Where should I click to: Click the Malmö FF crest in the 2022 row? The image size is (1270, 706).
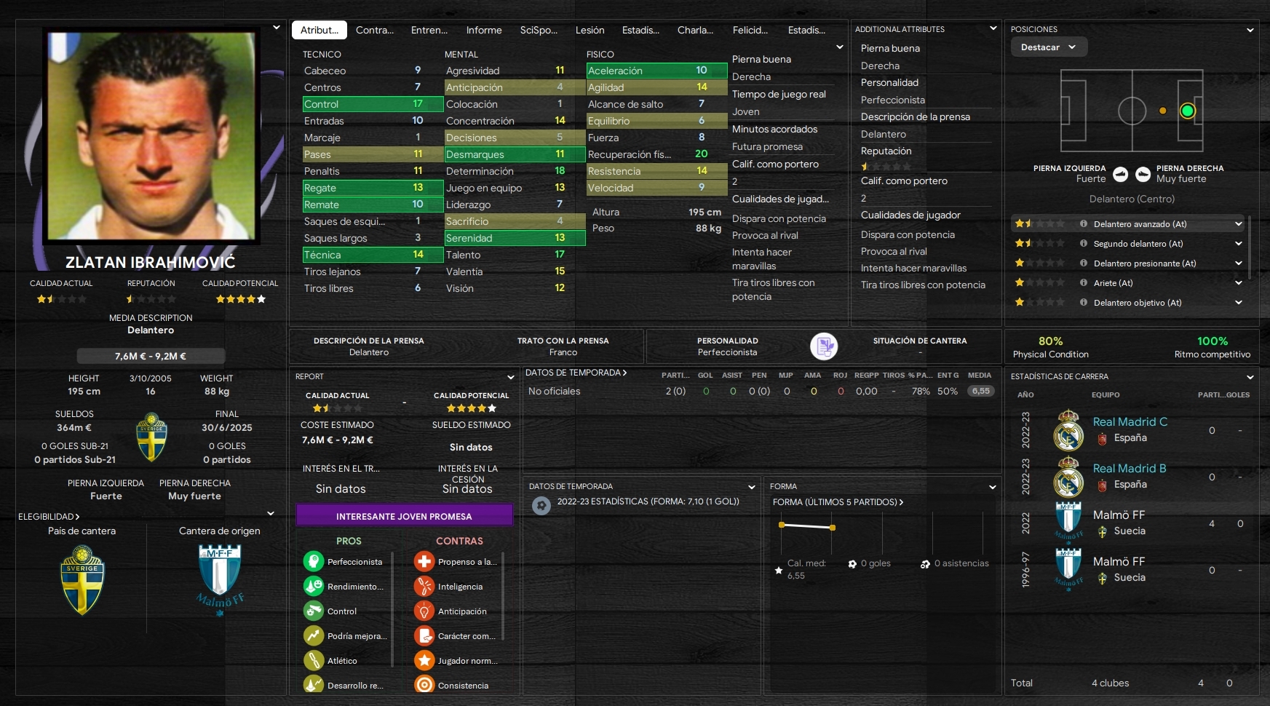point(1068,522)
